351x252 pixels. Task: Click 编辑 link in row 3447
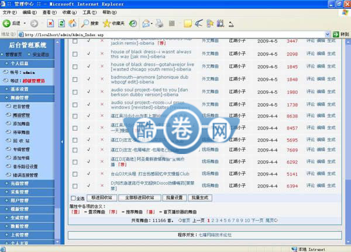click(321, 40)
